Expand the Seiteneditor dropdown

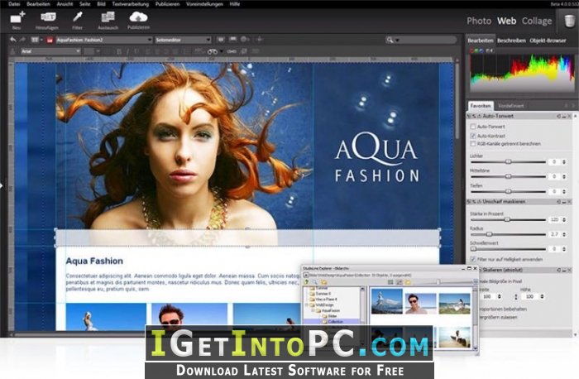point(183,40)
